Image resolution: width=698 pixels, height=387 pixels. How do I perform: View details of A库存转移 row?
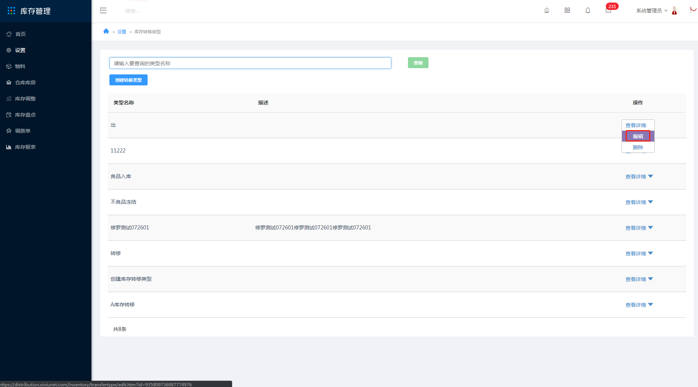pos(636,305)
